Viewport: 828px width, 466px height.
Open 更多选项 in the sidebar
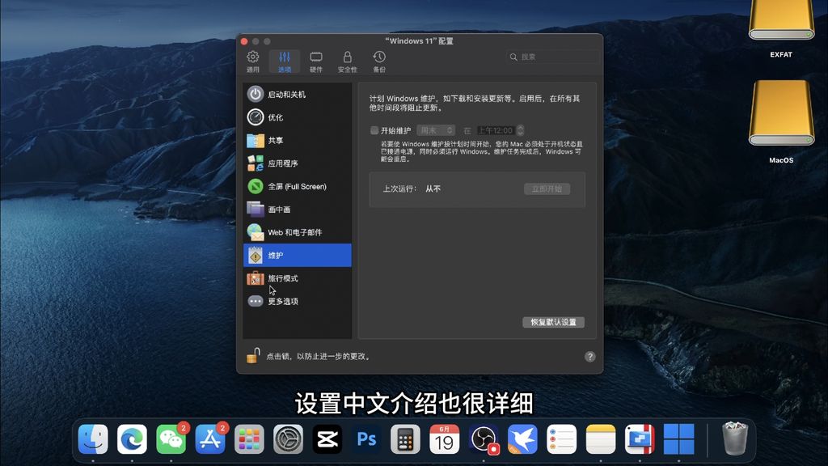click(x=298, y=301)
